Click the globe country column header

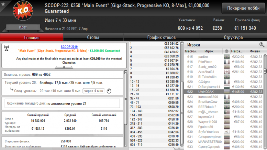pyautogui.click(x=226, y=51)
